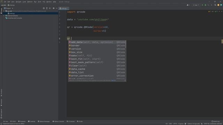Click the orange IDE updates icon
223x125 pixels.
[x=218, y=5]
